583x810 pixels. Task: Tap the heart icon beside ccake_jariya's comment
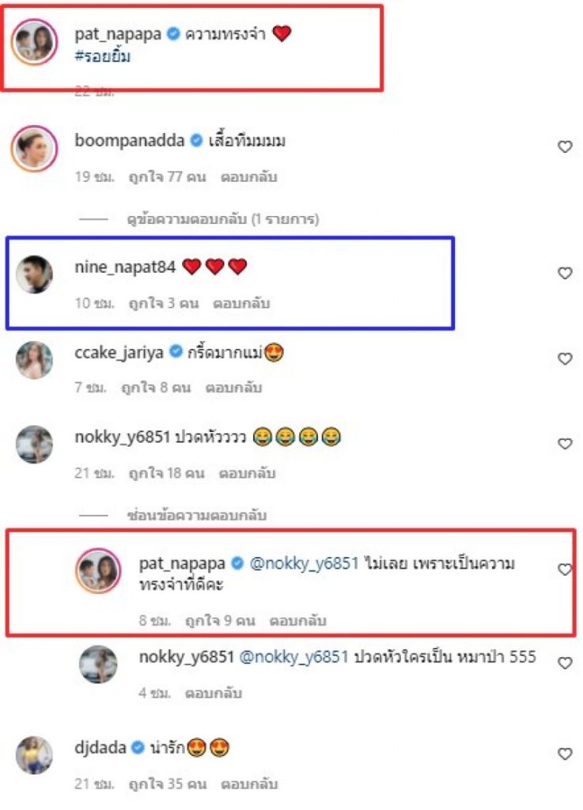pyautogui.click(x=565, y=358)
